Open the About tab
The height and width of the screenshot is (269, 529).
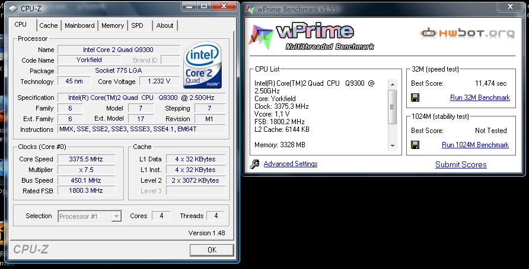point(165,25)
